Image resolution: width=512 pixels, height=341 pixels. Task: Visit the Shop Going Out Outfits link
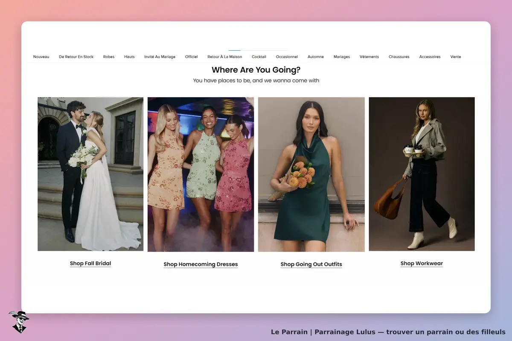[x=311, y=264]
